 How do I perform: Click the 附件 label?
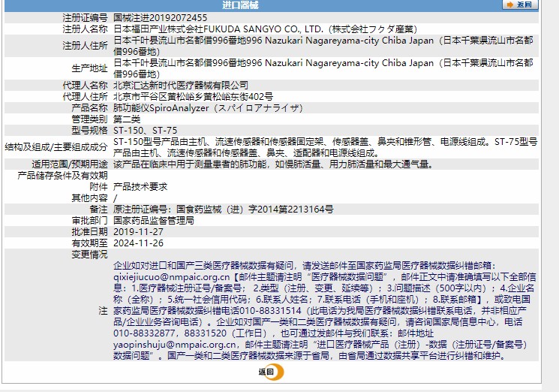tap(98, 186)
